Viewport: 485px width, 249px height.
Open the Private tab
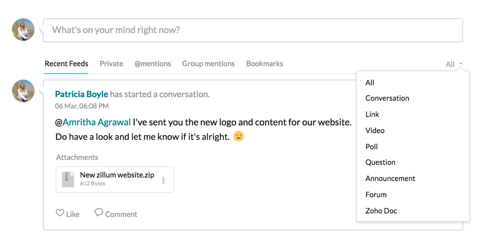pyautogui.click(x=111, y=64)
